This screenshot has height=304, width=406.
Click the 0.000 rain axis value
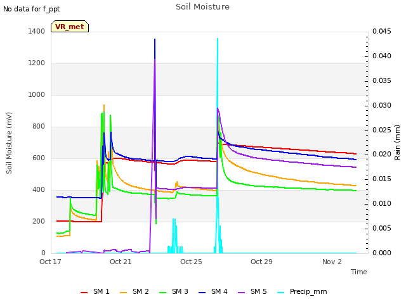382,253
